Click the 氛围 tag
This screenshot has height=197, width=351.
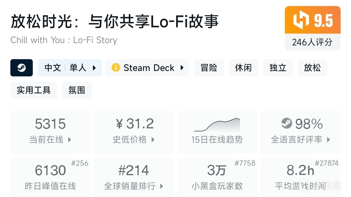77,90
